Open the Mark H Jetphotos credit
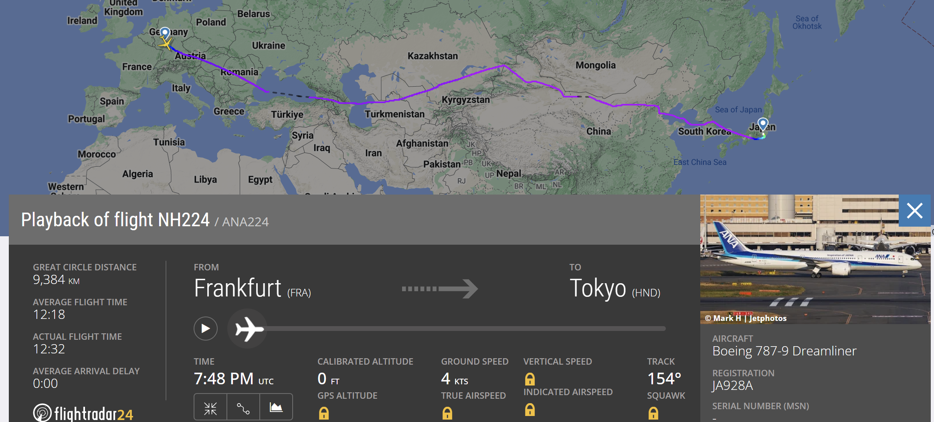Screen dimensions: 934x422 point(746,318)
